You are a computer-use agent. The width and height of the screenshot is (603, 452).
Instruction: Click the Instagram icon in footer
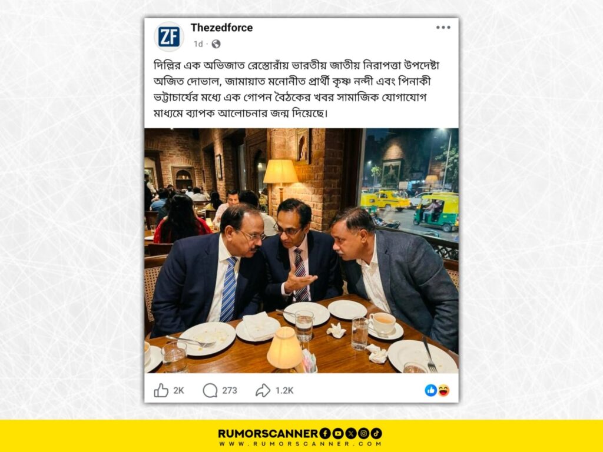click(363, 434)
